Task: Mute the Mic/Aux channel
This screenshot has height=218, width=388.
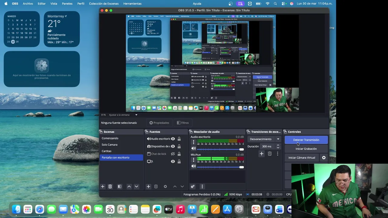Action: point(193,166)
